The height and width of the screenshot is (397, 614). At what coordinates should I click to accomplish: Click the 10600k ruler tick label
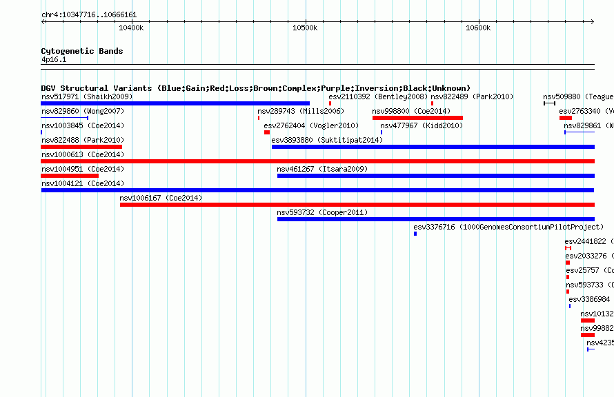tap(478, 28)
